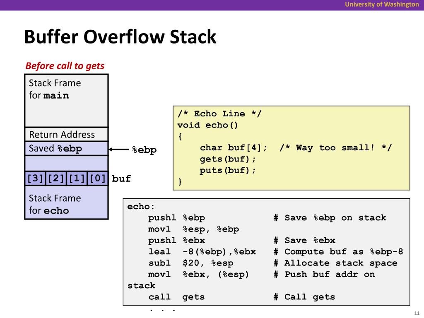The height and width of the screenshot is (318, 424).
Task: Click the 'movl %esp, %ebp' instruction
Action: click(x=194, y=229)
